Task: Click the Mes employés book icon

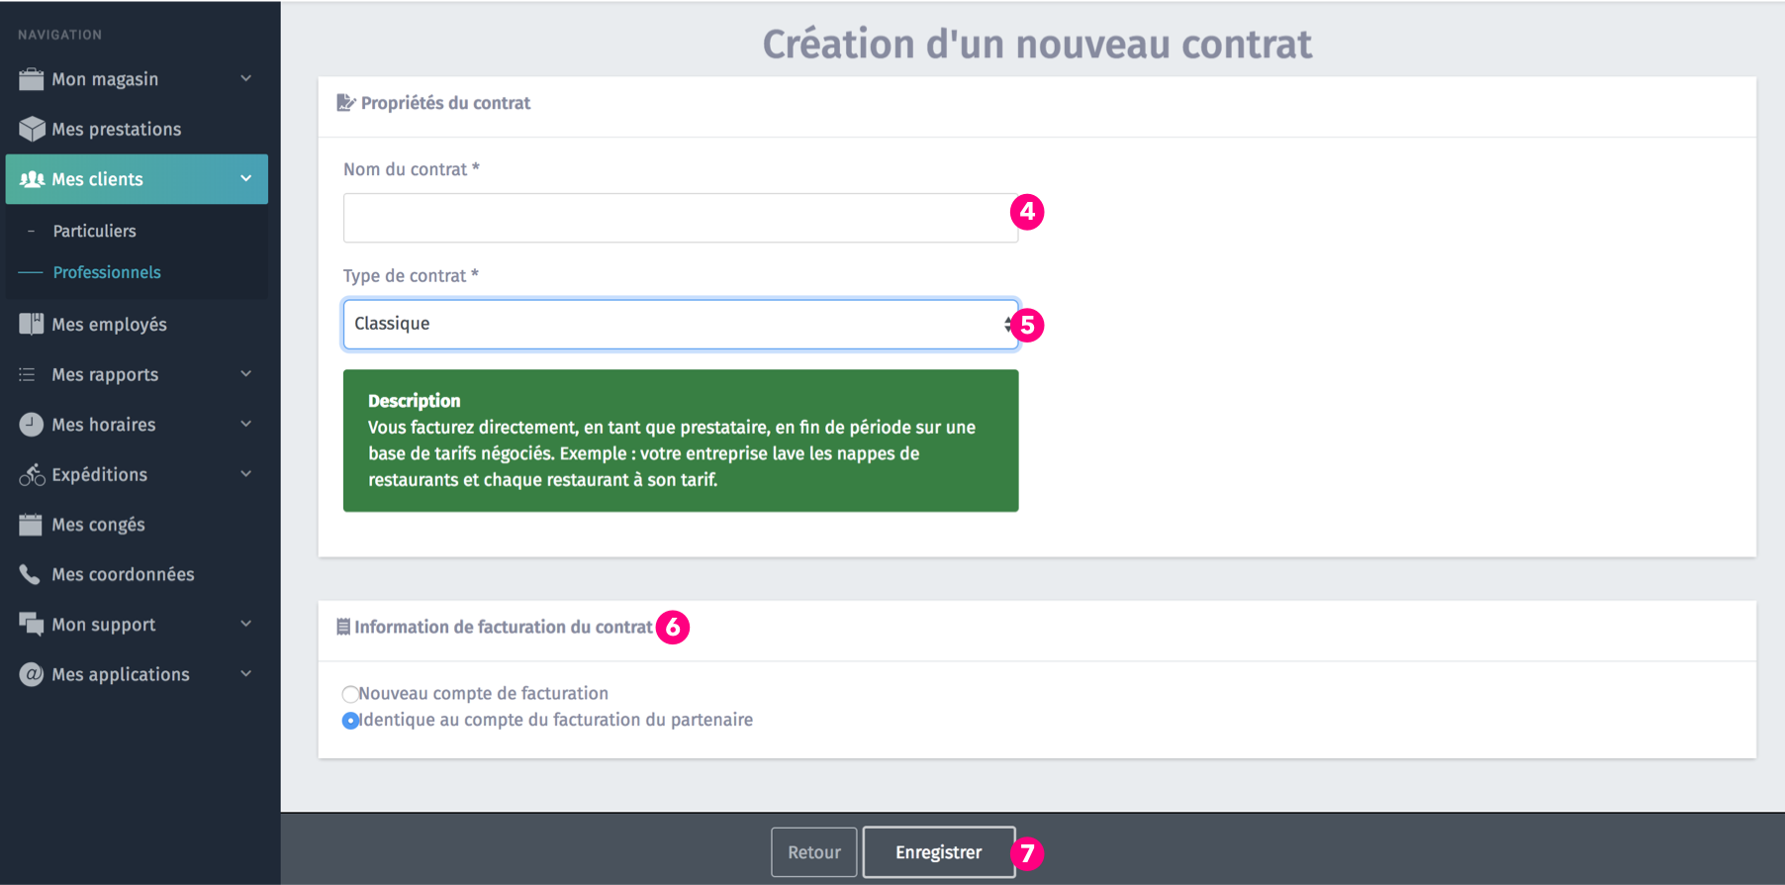Action: 32,324
